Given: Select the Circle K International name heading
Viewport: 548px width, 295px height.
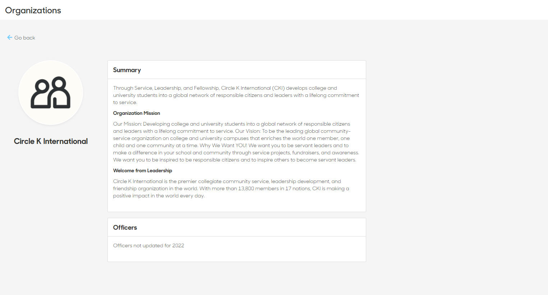Looking at the screenshot, I should point(51,141).
